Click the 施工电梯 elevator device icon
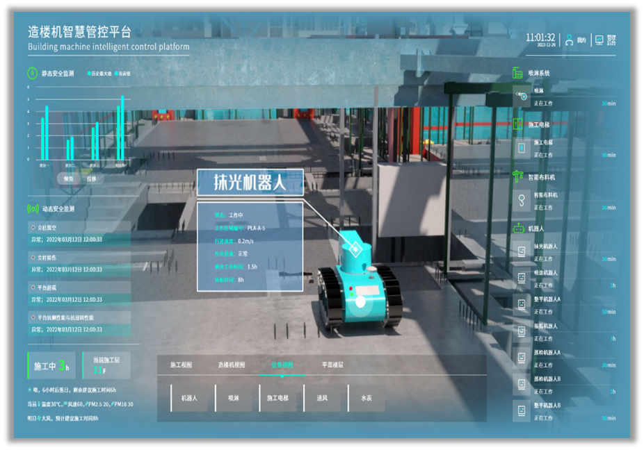Image resolution: width=644 pixels, height=450 pixels. (x=522, y=147)
